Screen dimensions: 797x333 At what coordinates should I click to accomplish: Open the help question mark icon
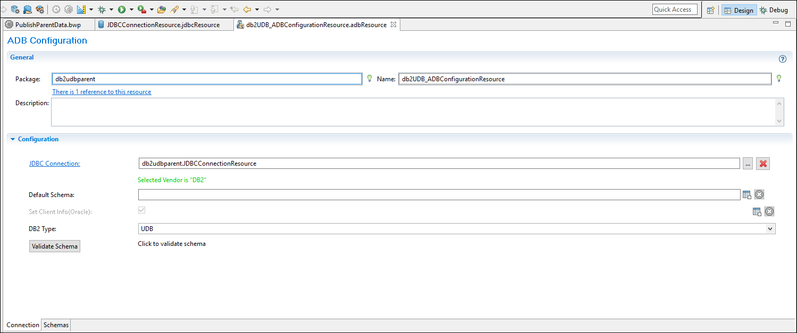click(782, 59)
